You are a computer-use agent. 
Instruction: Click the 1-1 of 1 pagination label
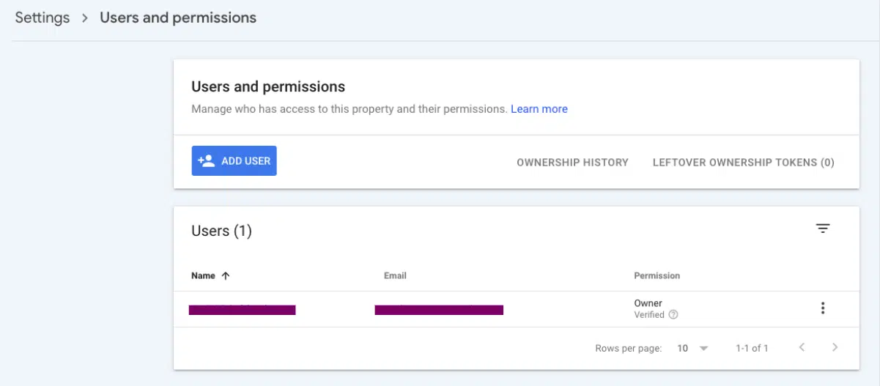click(752, 349)
